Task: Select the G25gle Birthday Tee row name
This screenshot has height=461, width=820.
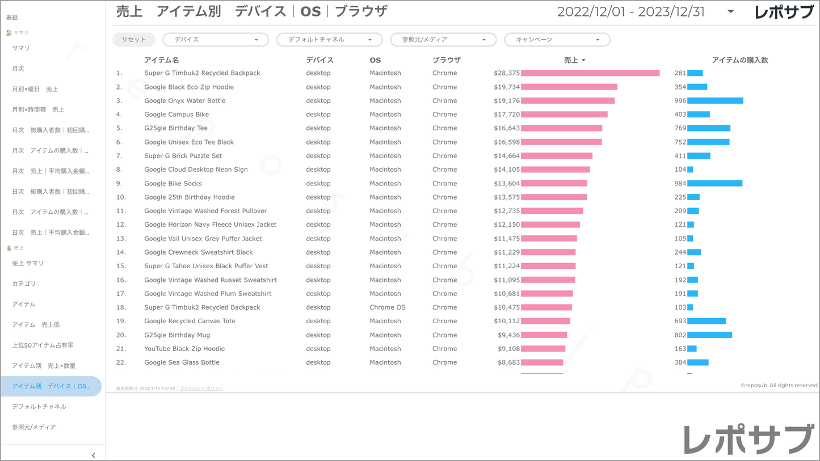Action: click(x=176, y=128)
